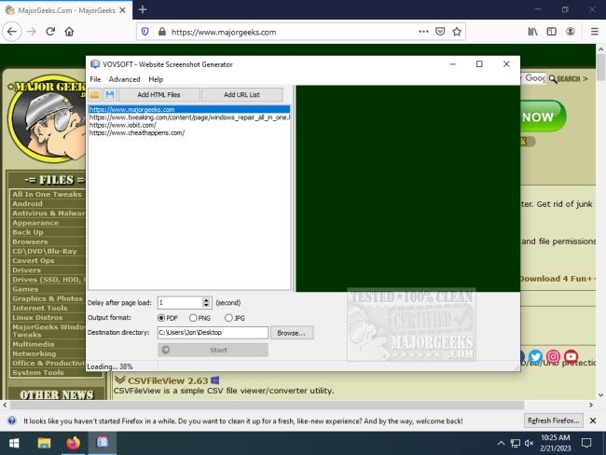Switch to MajorGeeks.Com browser tab

(x=66, y=10)
